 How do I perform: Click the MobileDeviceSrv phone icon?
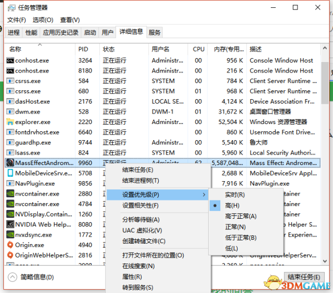(10, 173)
